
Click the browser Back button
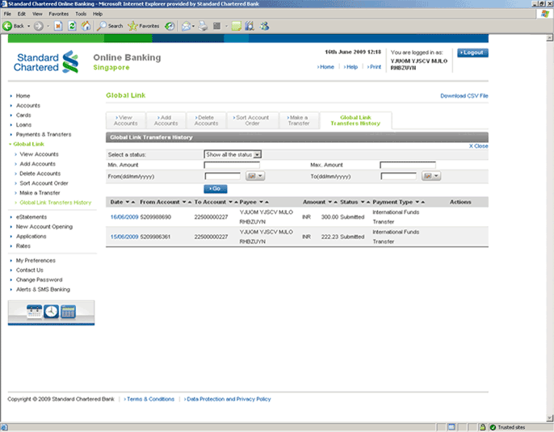(x=13, y=26)
